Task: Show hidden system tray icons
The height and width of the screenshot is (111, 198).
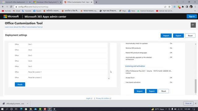Action: point(166,109)
